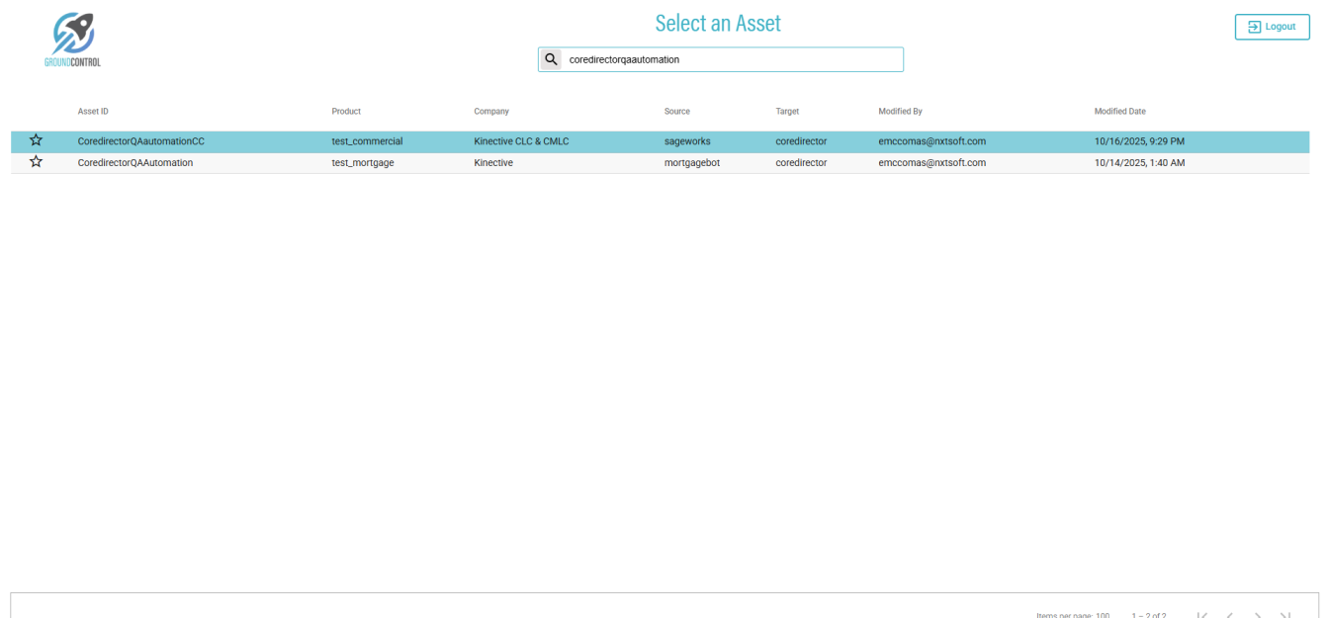This screenshot has width=1329, height=618.
Task: Click the search magnifier icon
Action: (x=551, y=59)
